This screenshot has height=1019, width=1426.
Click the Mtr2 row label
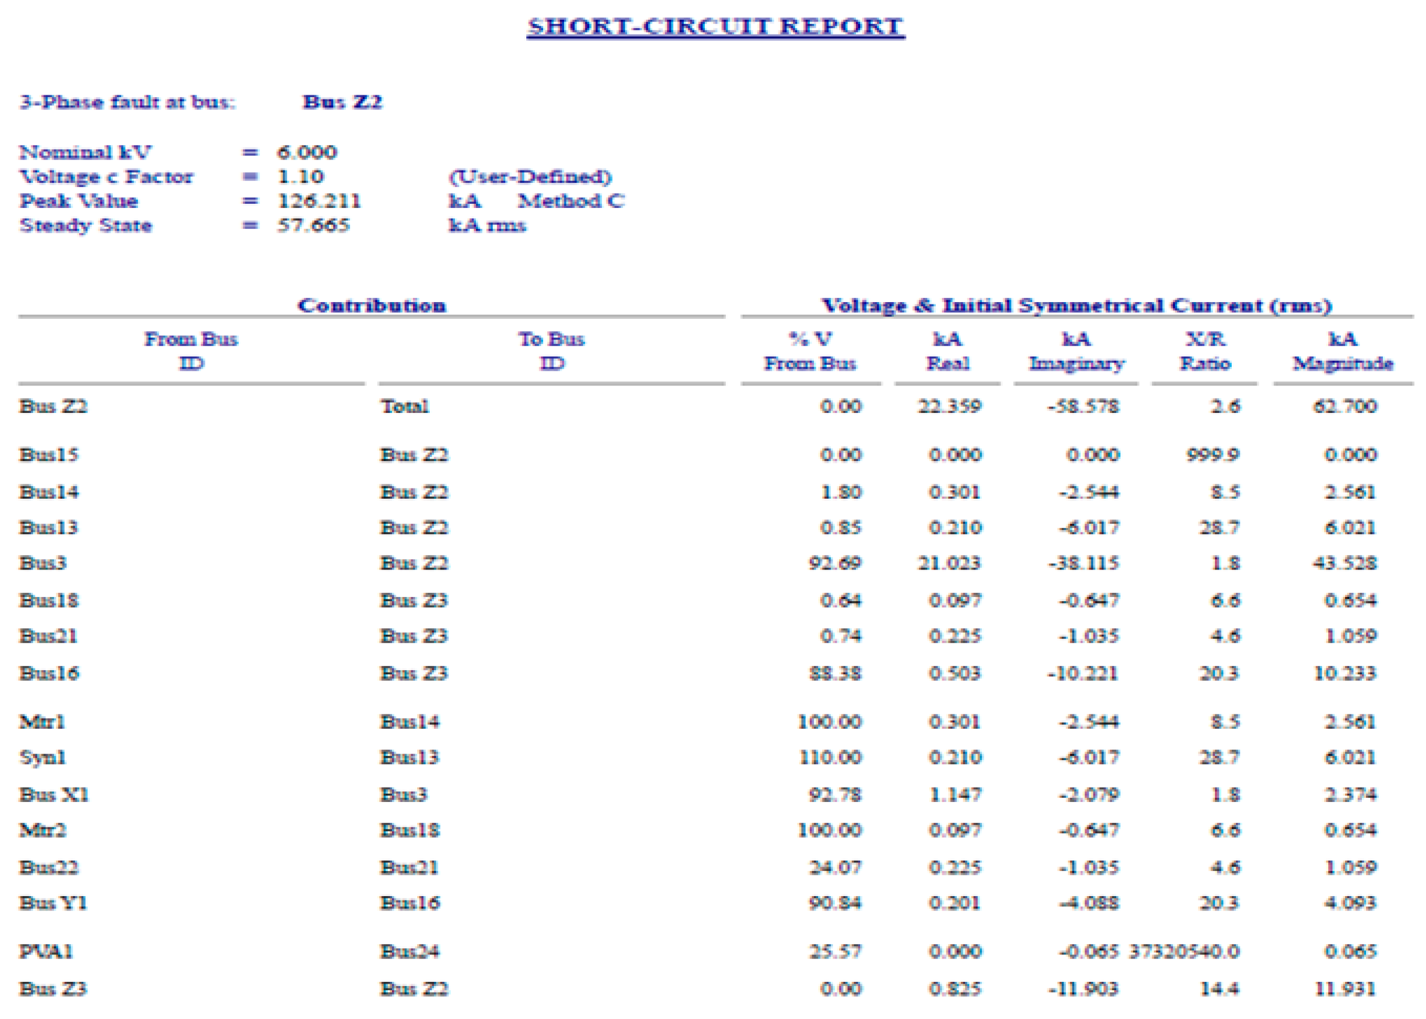(x=42, y=830)
